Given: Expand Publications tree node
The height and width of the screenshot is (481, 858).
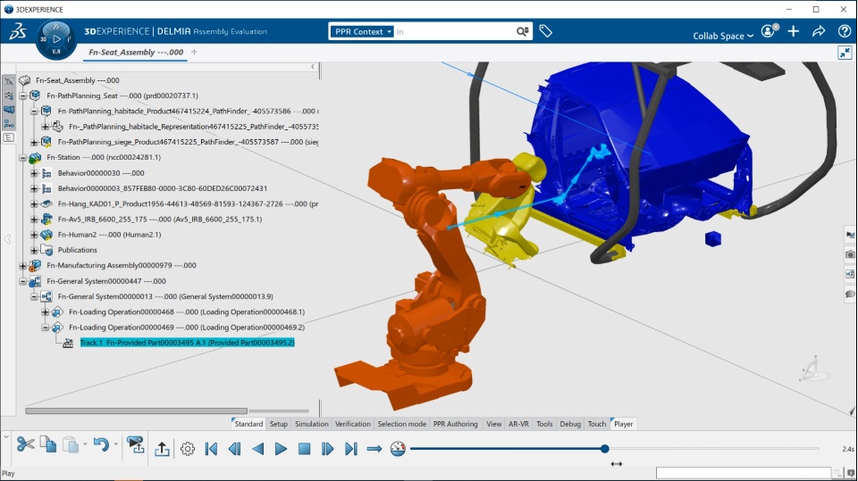Looking at the screenshot, I should (34, 251).
